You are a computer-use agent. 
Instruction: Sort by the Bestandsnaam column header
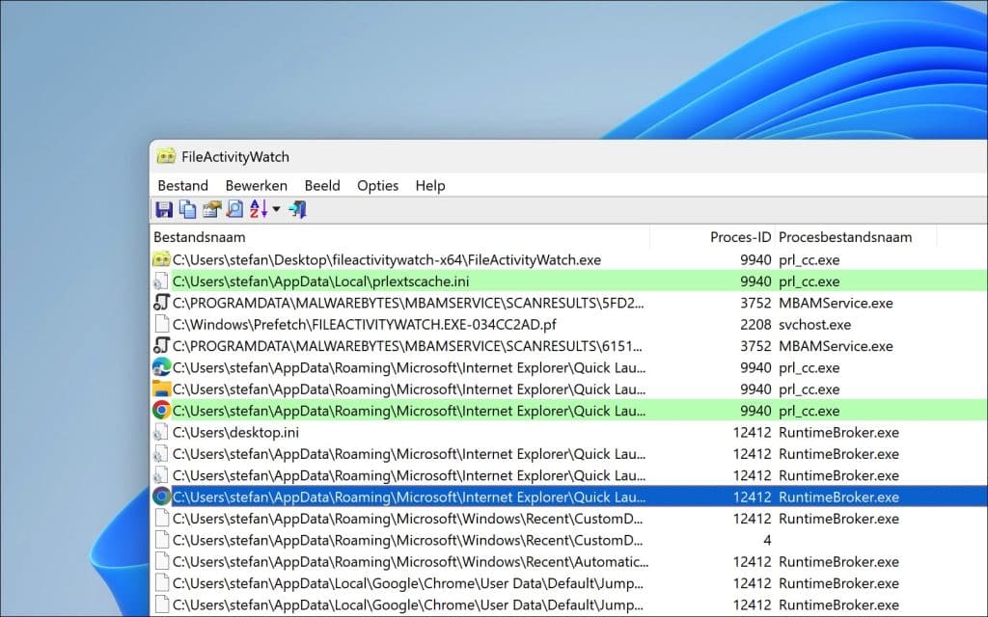(400, 237)
